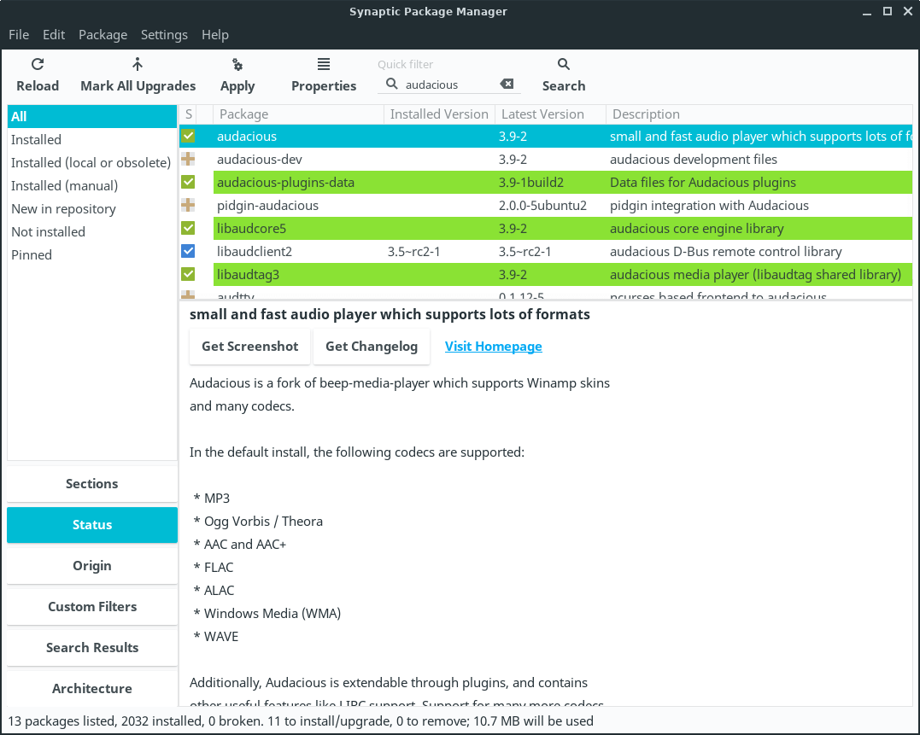Open package Properties from the toolbar
This screenshot has width=920, height=735.
[324, 65]
